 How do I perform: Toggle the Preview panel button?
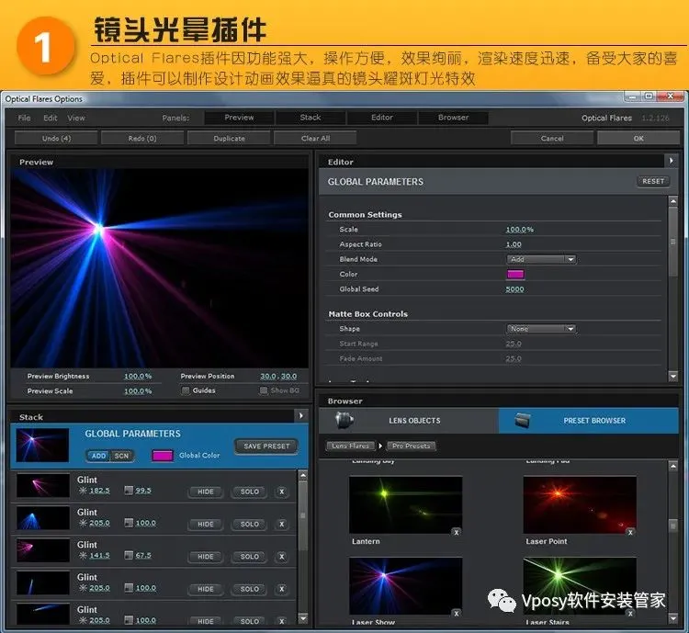[239, 118]
